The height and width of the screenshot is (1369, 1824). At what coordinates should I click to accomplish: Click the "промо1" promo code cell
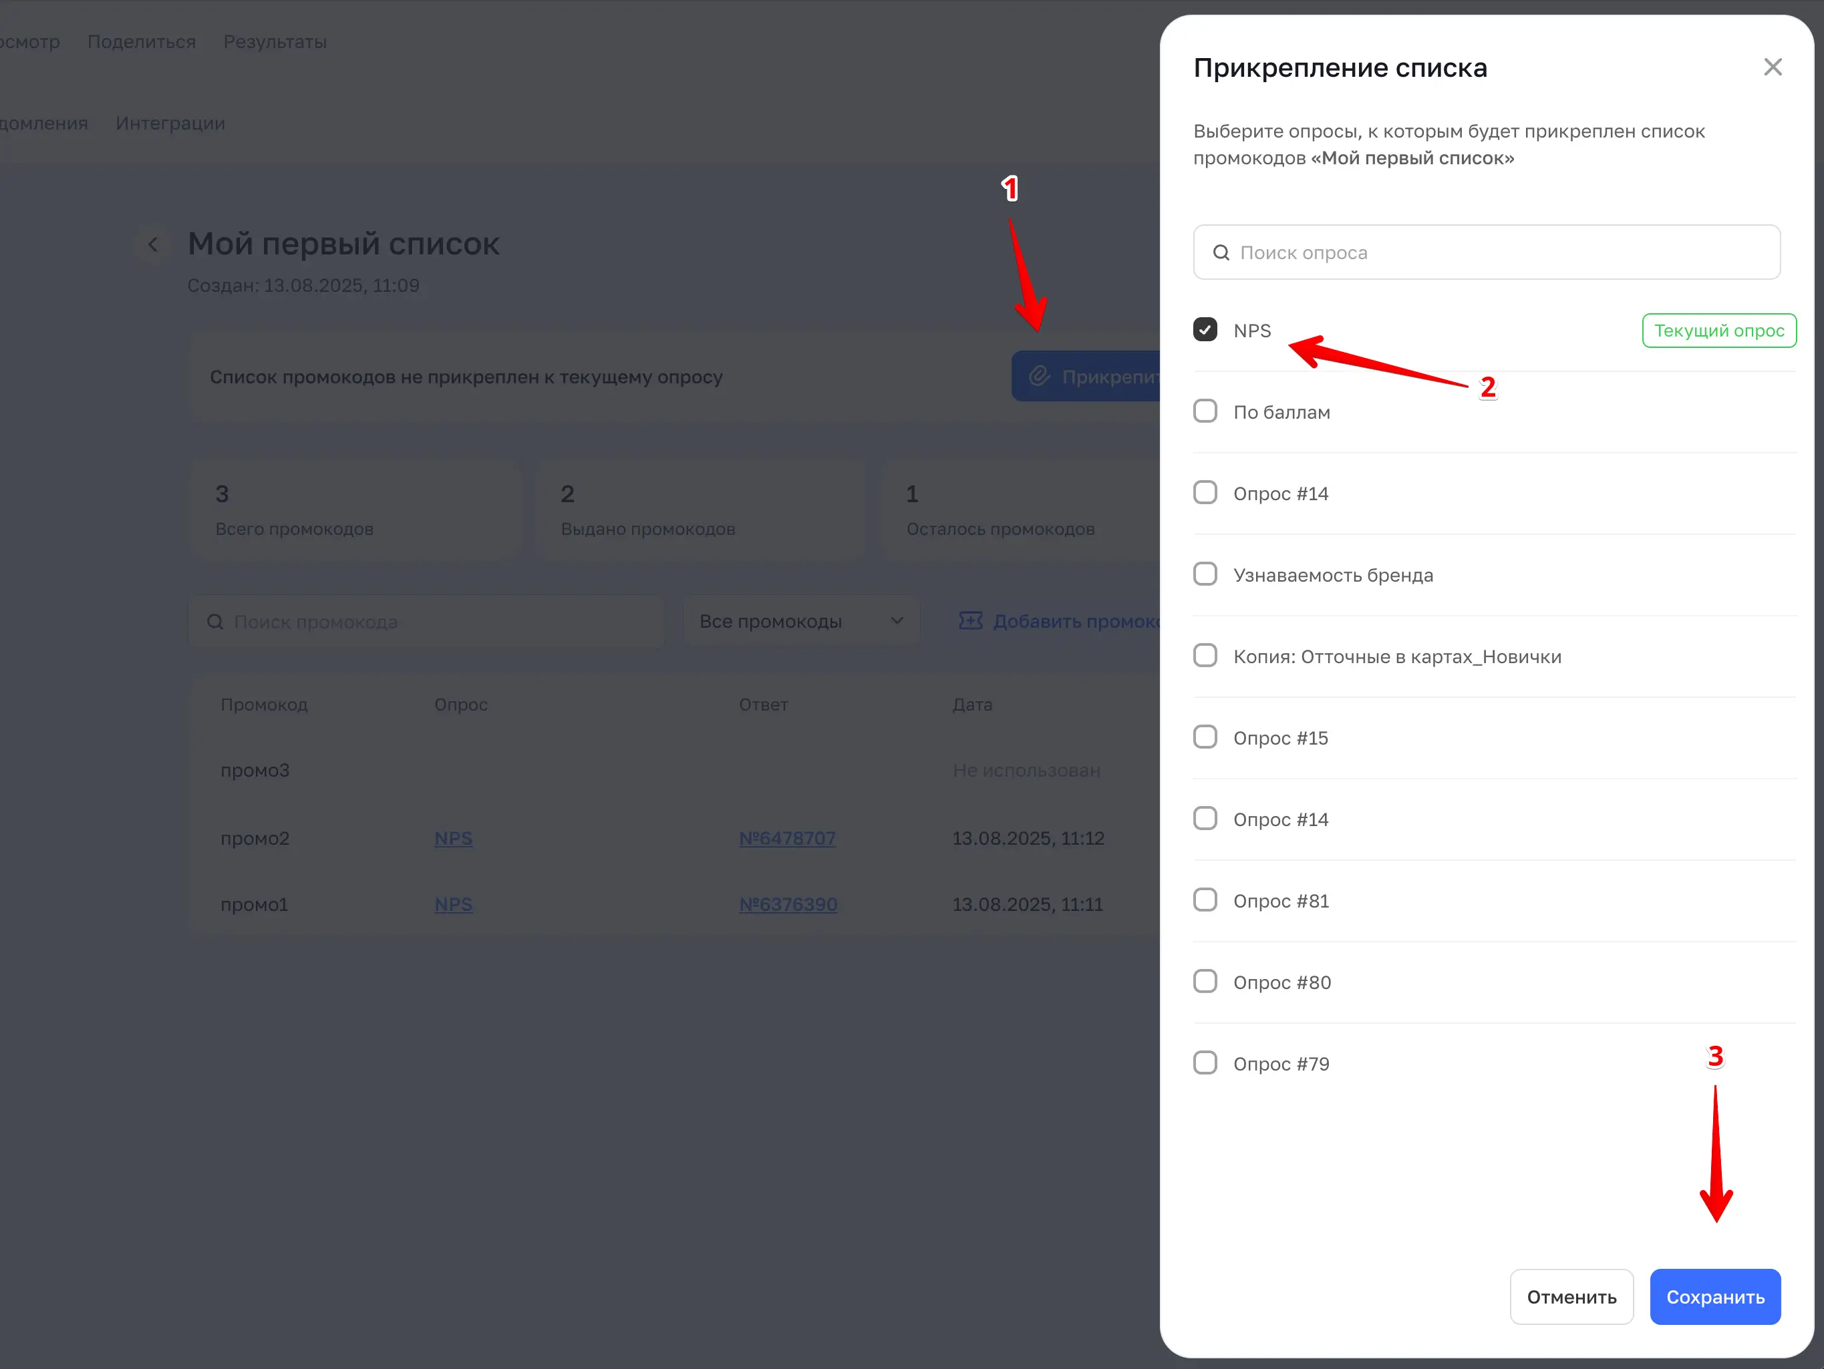254,904
